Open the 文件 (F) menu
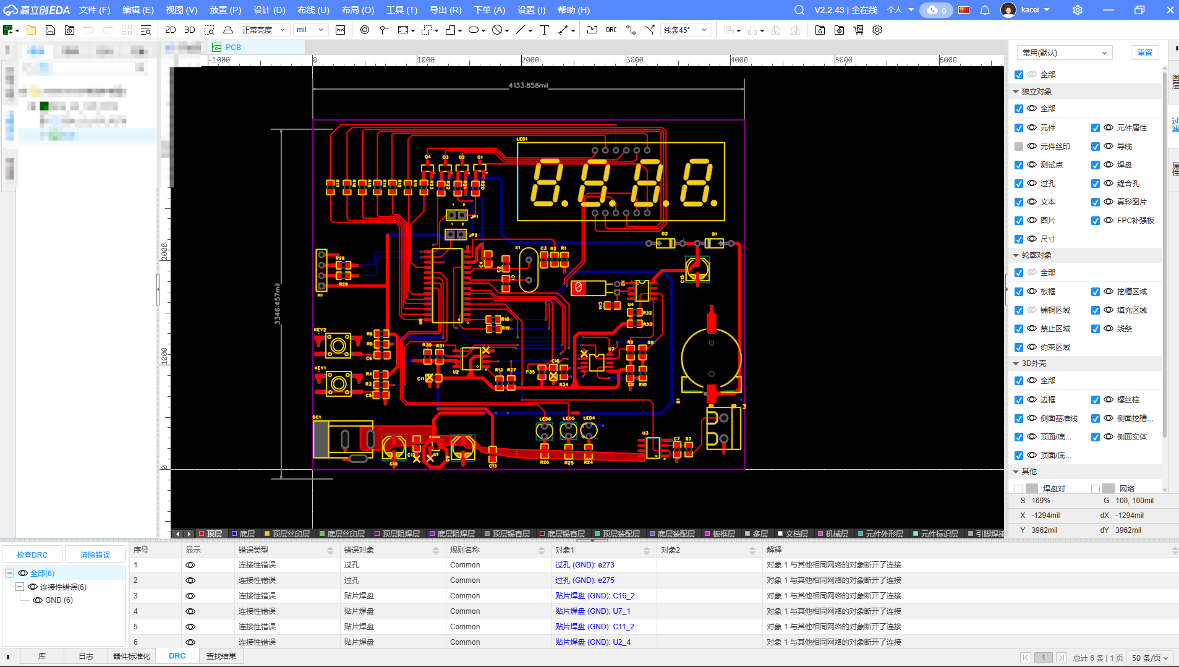 point(95,10)
